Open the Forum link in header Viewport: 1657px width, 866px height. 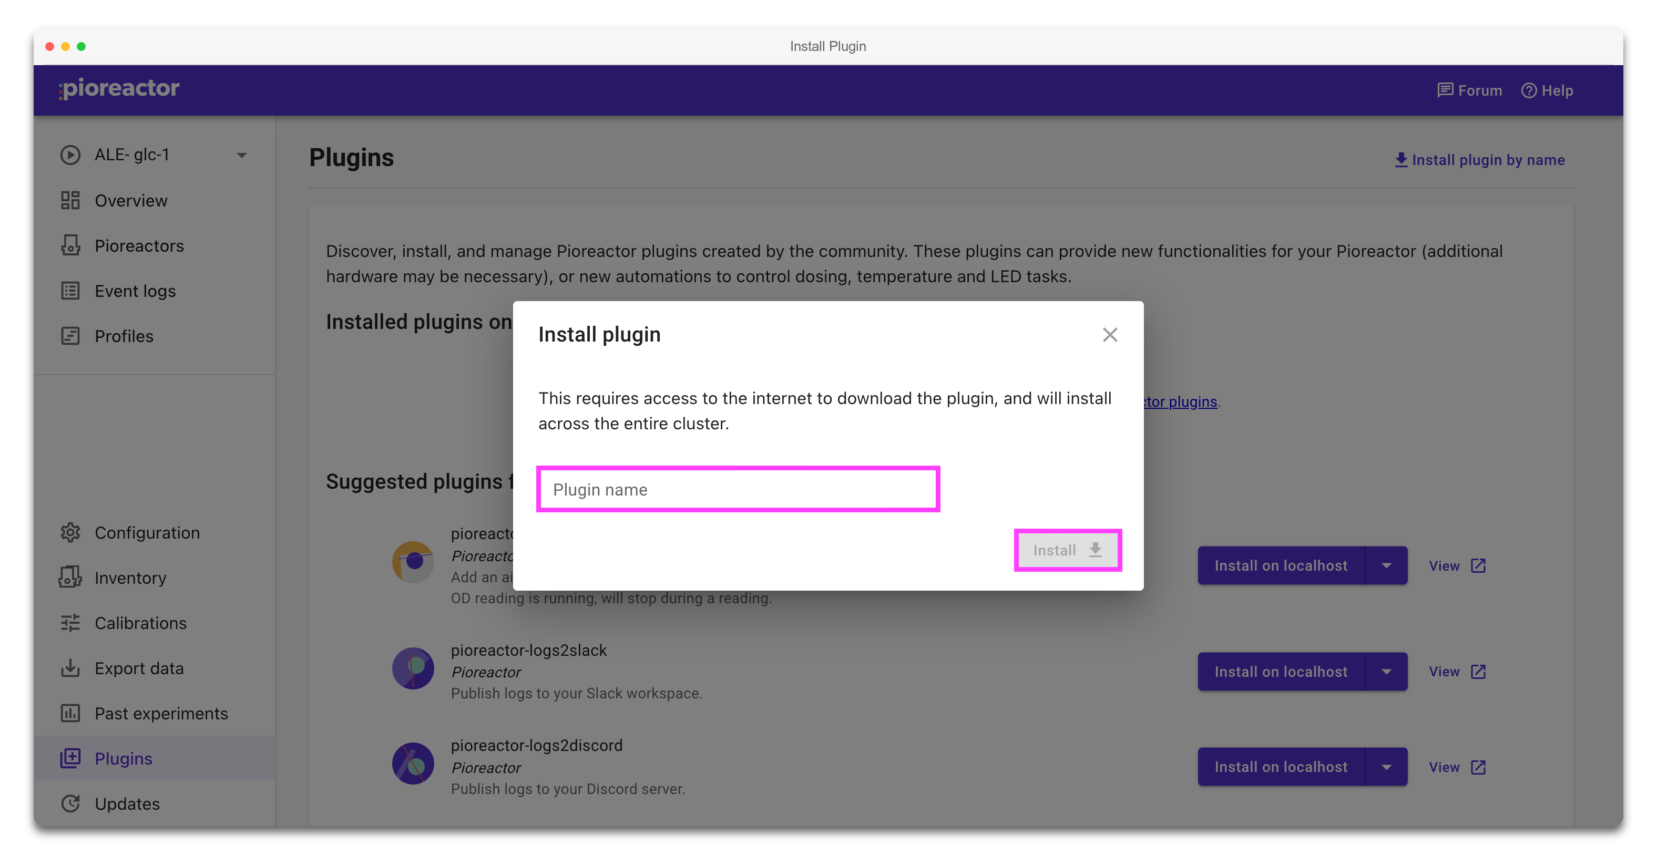point(1470,91)
